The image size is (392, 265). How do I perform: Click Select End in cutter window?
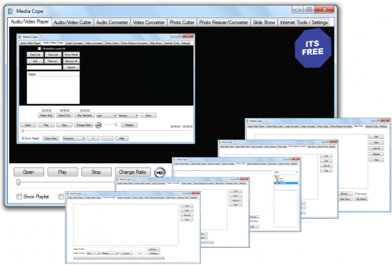coord(64,115)
